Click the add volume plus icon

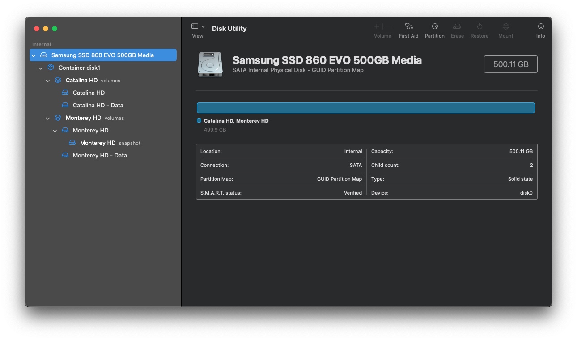(377, 26)
